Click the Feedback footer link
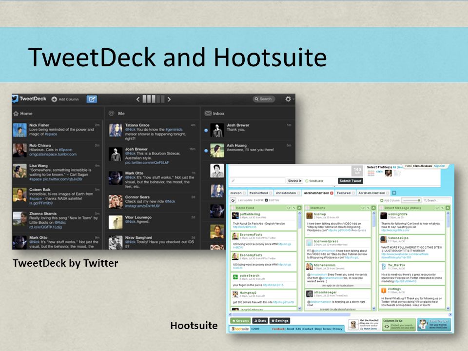 tap(278, 329)
